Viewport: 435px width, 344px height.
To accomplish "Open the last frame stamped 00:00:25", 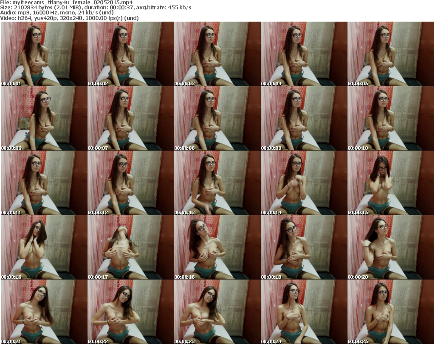I will (x=391, y=312).
